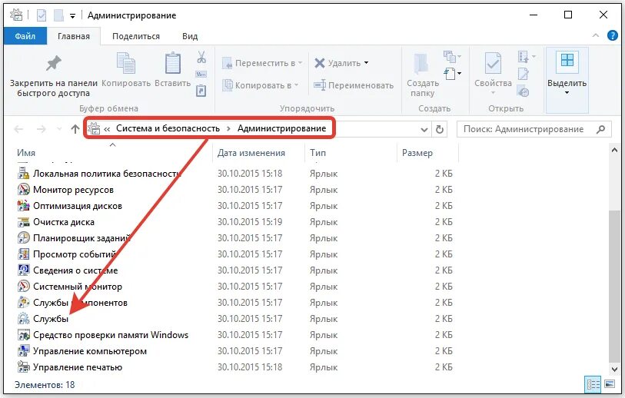Click the Переименовать button
Viewport: 625px width, 398px height.
pyautogui.click(x=353, y=85)
